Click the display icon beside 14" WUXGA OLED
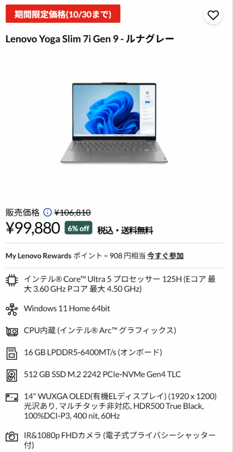Screen dimensions: 233x452 click(12, 398)
